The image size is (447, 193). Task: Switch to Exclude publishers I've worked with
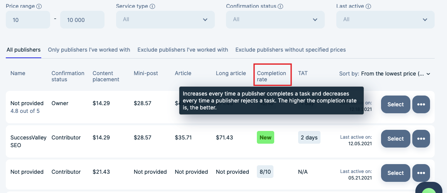click(x=183, y=50)
